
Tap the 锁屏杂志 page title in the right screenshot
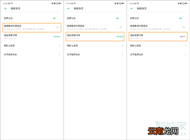point(142,9)
